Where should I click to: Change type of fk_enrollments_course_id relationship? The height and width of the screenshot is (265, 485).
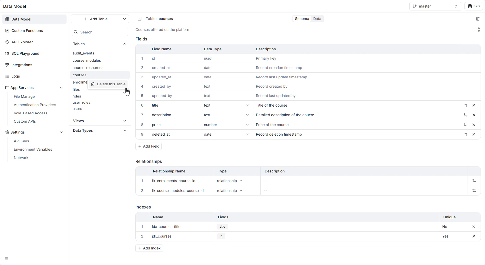pos(230,181)
